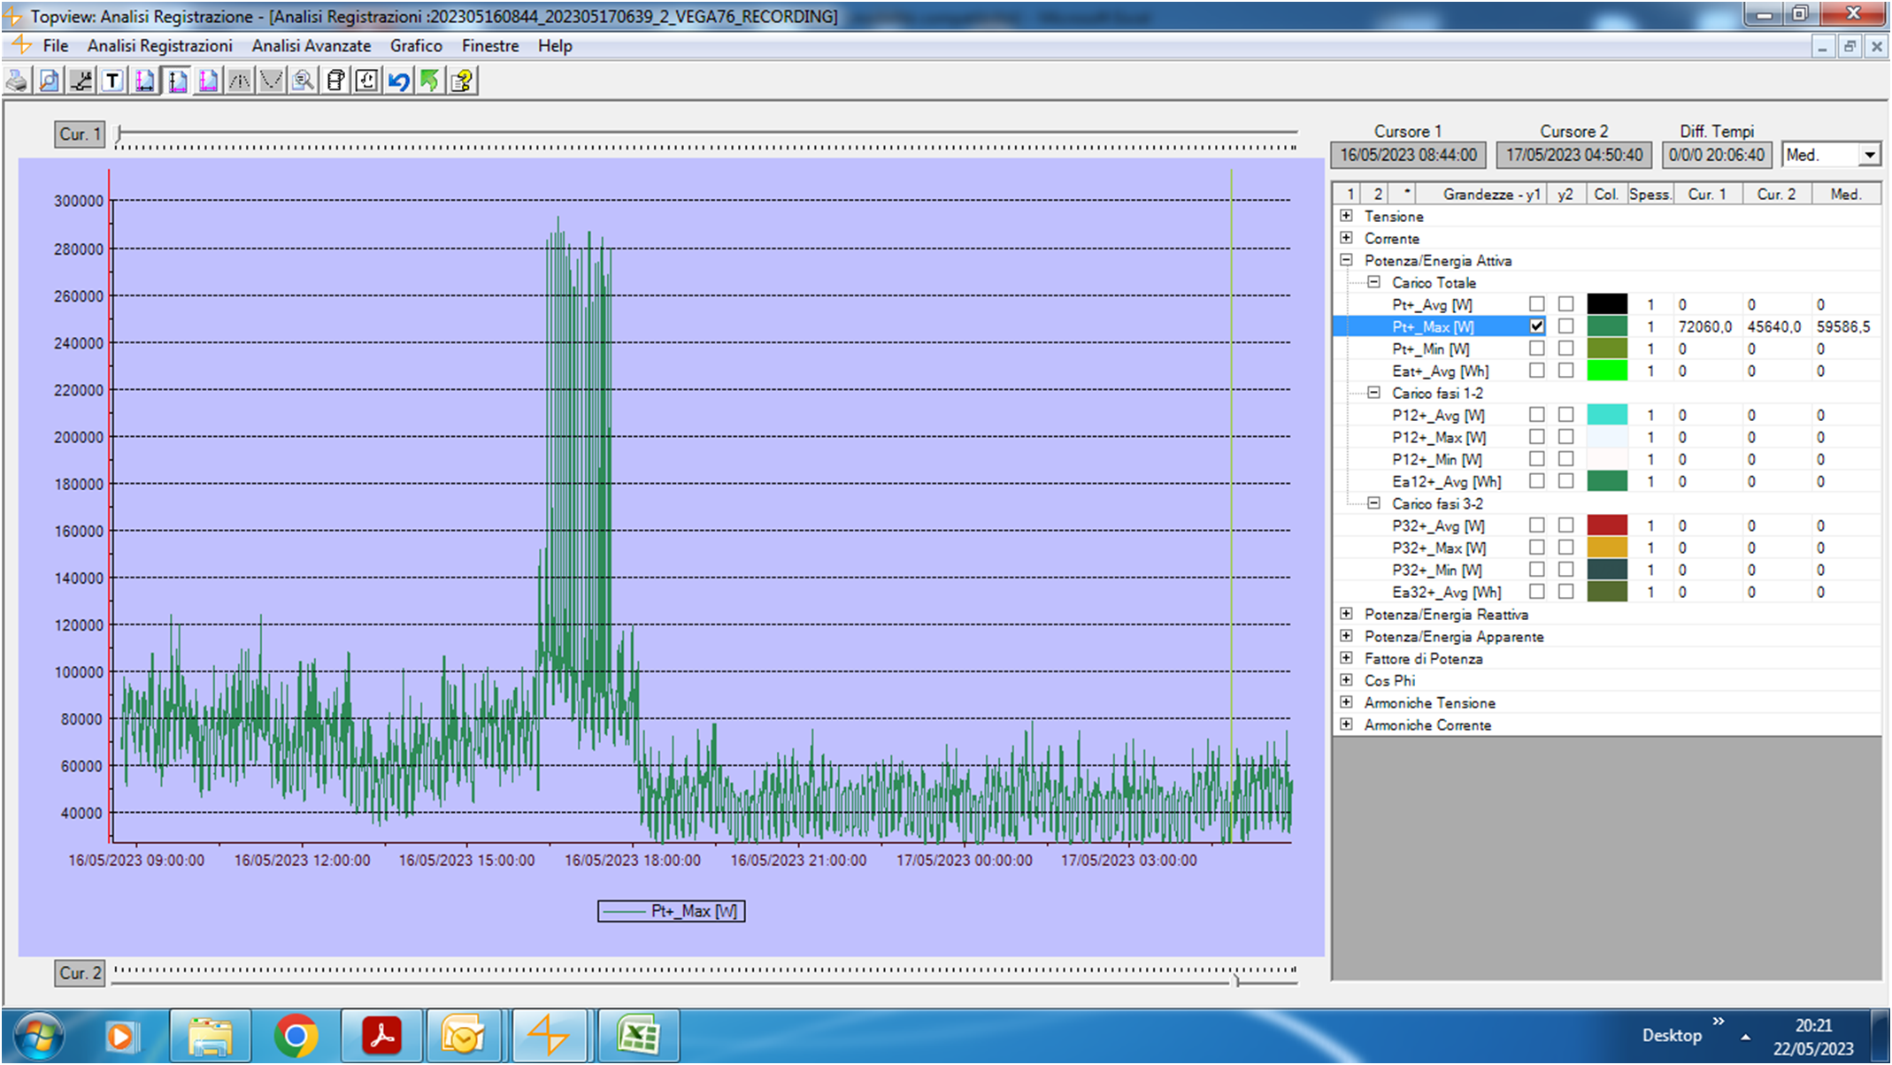
Task: Enable the y1 checkbox for P12+_Avg [W]
Action: click(1537, 415)
